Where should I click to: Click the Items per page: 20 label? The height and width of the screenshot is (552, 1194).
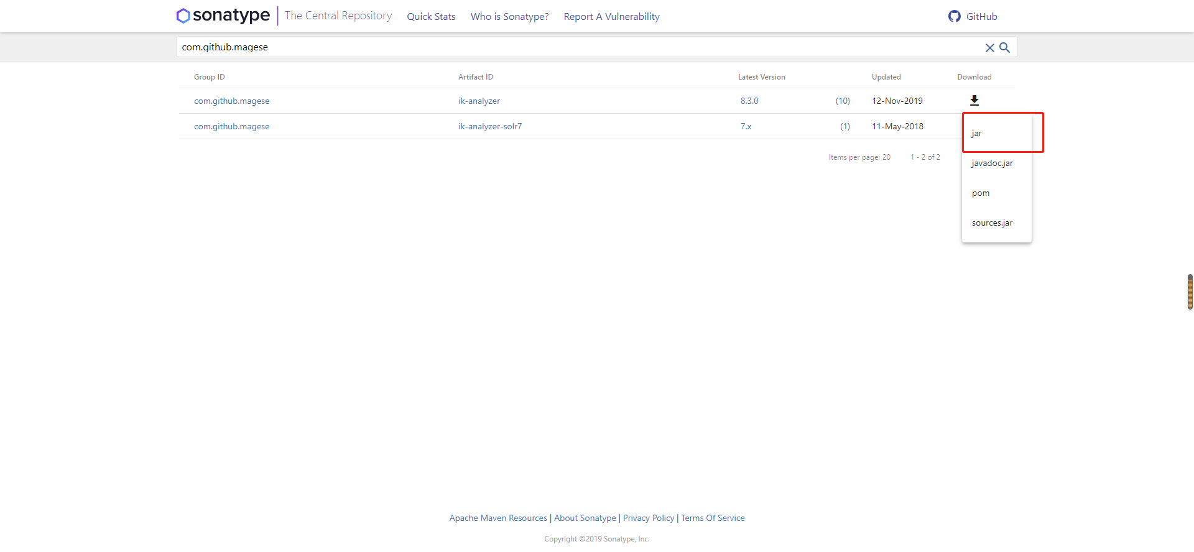(859, 157)
